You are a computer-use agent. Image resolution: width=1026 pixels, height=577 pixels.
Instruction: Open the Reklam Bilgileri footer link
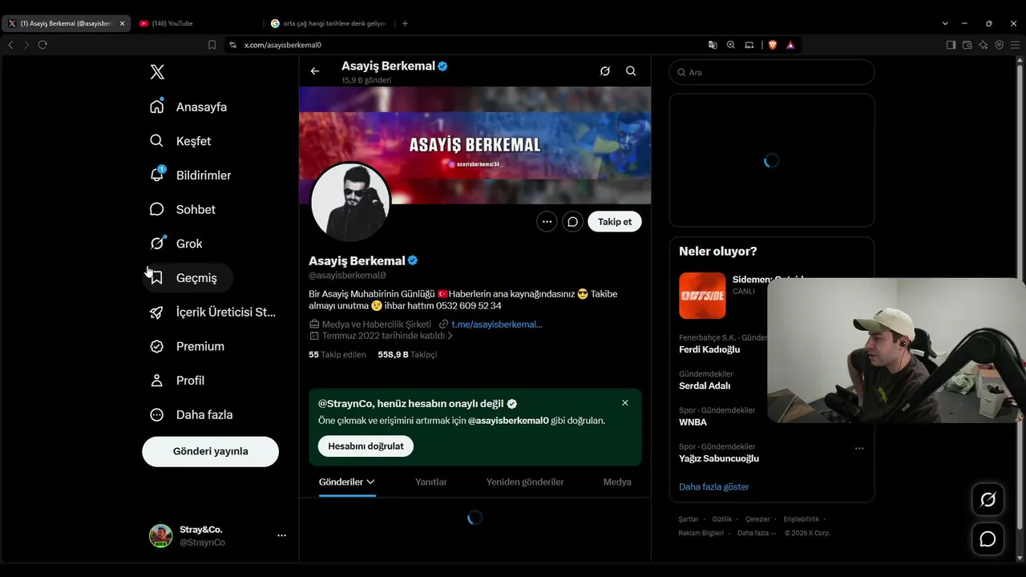coord(701,533)
